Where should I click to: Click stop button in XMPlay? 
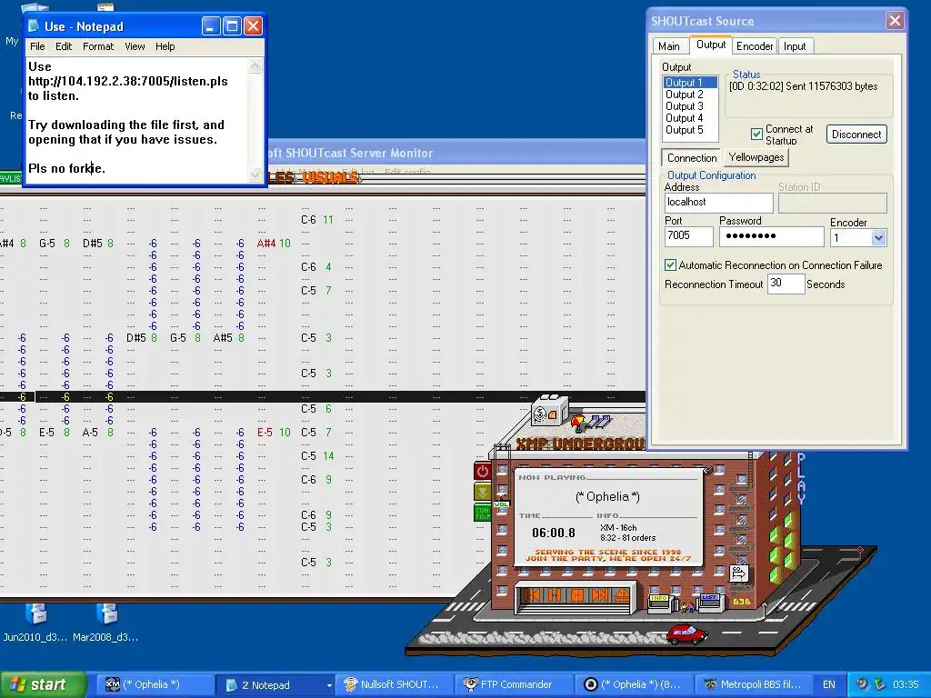click(576, 594)
